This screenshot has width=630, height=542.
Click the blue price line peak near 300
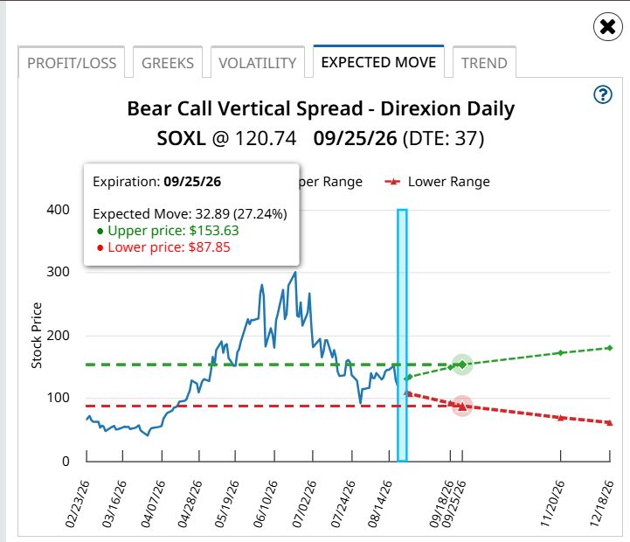point(295,273)
